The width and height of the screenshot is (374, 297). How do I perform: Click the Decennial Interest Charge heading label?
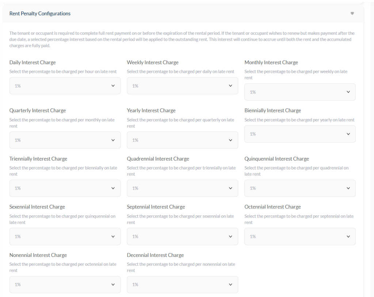pos(155,255)
